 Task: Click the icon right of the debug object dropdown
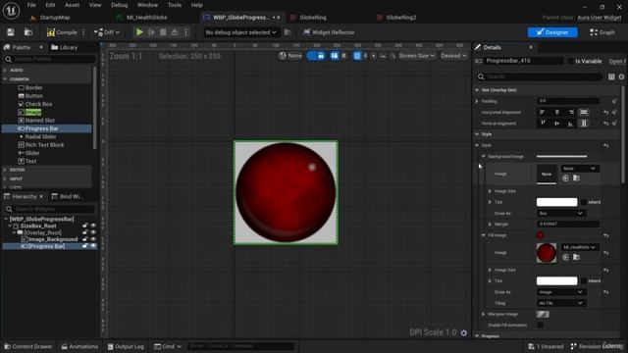click(x=288, y=32)
